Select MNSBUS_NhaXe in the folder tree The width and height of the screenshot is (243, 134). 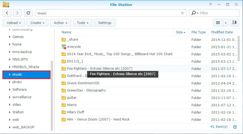click(x=26, y=67)
